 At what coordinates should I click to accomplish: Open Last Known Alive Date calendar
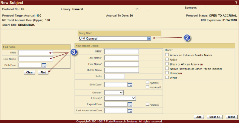[130, 111]
